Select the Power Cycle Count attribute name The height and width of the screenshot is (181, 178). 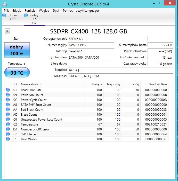[x=34, y=100]
